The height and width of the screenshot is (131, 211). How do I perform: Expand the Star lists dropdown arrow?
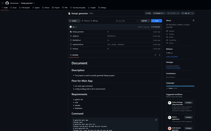[x=193, y=13]
